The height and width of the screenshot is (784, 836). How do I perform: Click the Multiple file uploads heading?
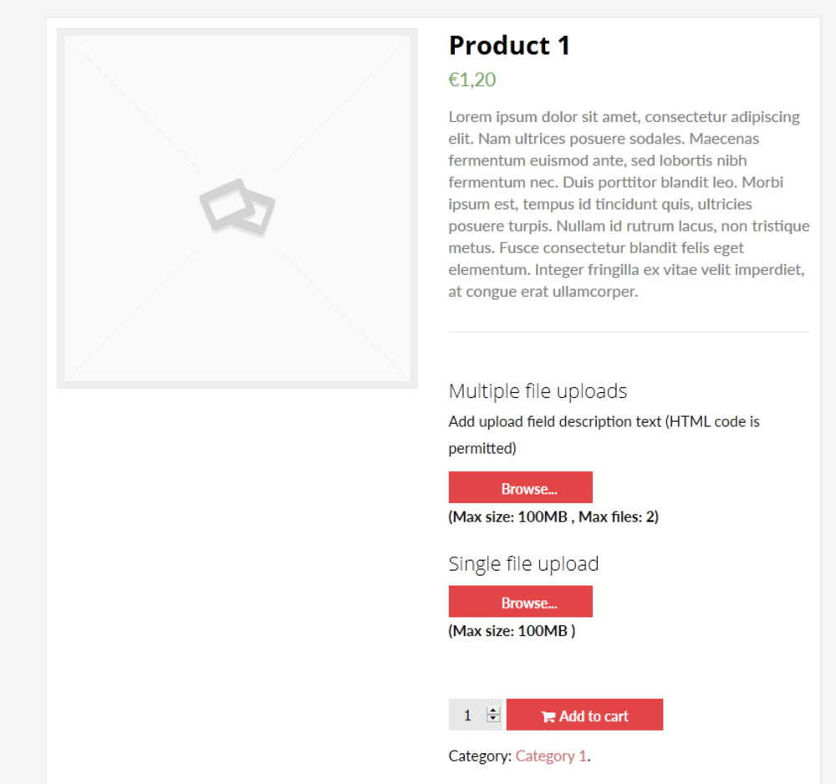tap(538, 391)
